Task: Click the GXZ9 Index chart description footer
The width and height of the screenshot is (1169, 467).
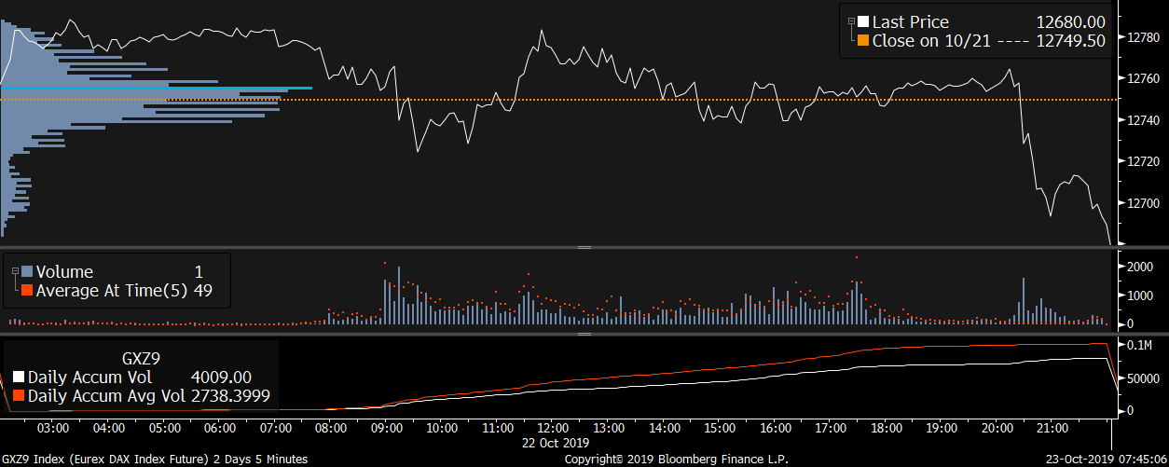Action: (155, 460)
